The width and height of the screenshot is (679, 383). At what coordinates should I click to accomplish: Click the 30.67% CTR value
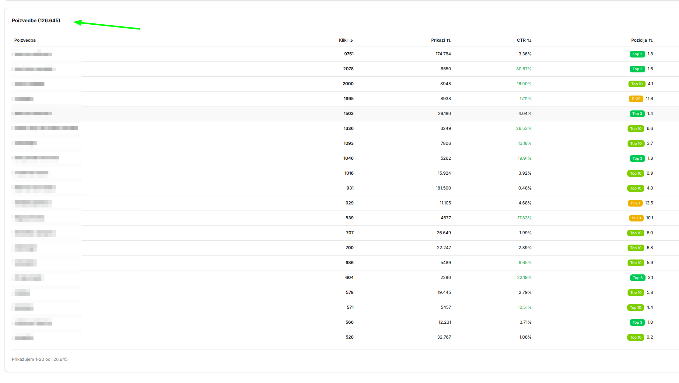click(523, 69)
